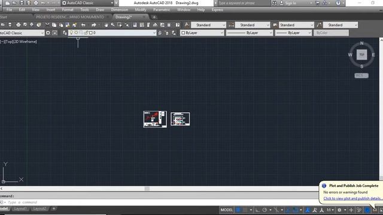Click the Undo arrow in Standard toolbar
383x215 pixels.
tap(83, 25)
